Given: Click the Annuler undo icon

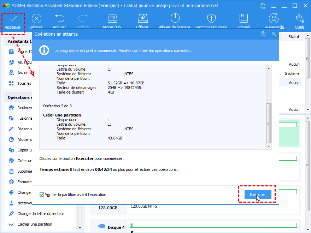Looking at the screenshot, I should [59, 18].
